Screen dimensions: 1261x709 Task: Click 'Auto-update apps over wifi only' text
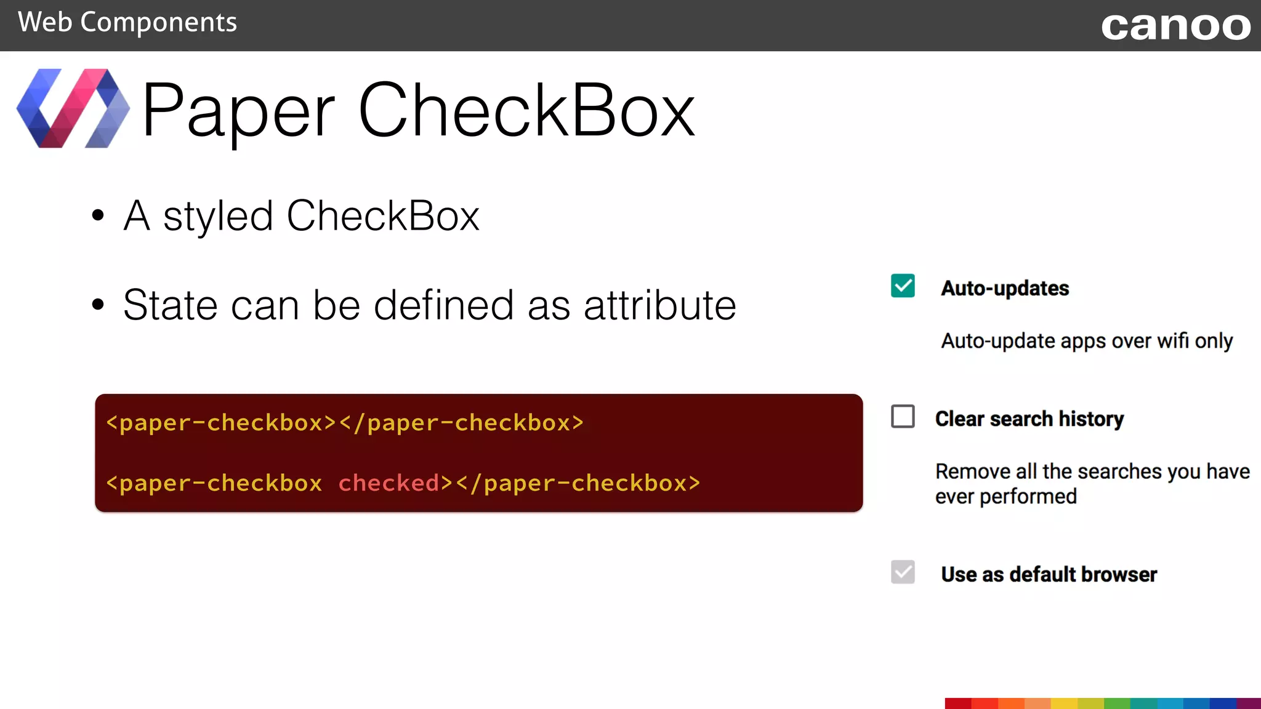pos(1087,341)
